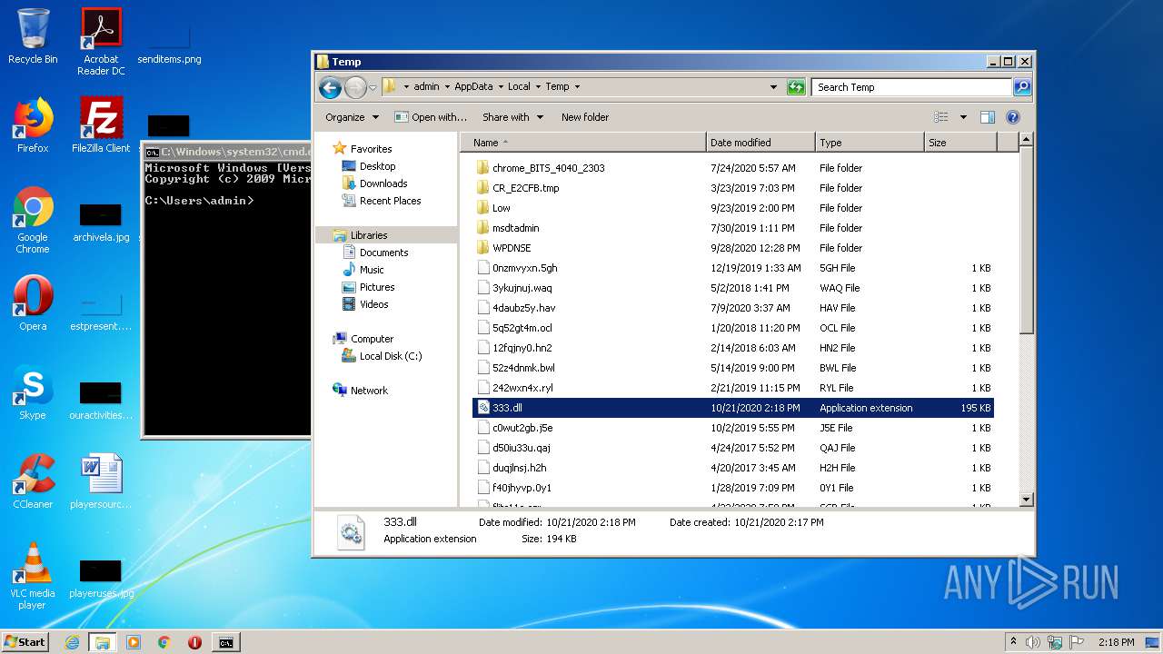Open the Organize dropdown menu

pos(352,117)
